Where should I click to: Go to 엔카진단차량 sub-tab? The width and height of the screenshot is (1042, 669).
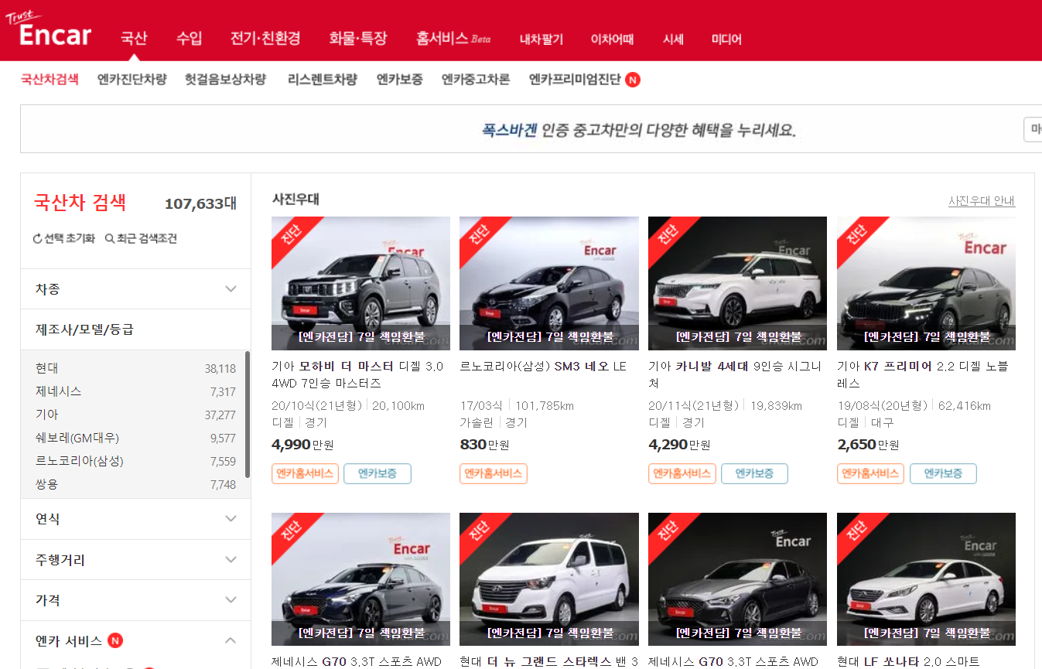[132, 79]
